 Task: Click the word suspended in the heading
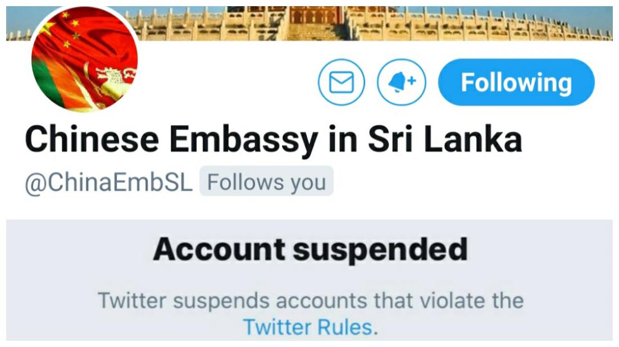[x=380, y=249]
